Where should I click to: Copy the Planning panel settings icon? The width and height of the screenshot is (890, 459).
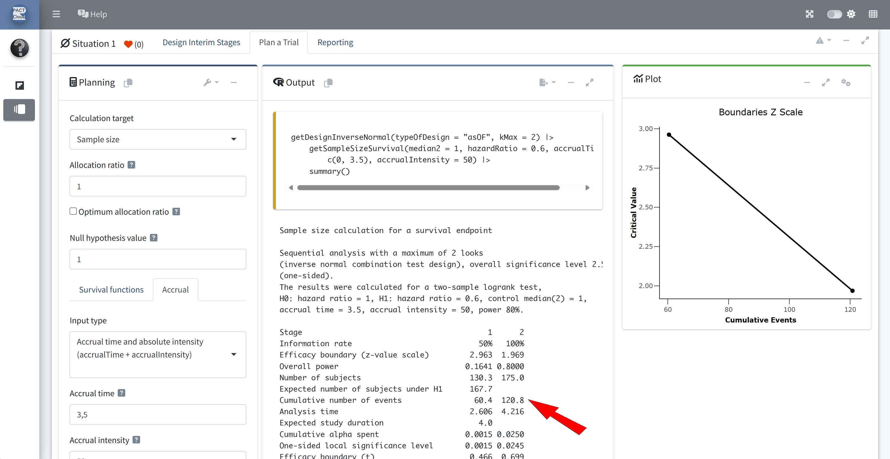tap(128, 83)
